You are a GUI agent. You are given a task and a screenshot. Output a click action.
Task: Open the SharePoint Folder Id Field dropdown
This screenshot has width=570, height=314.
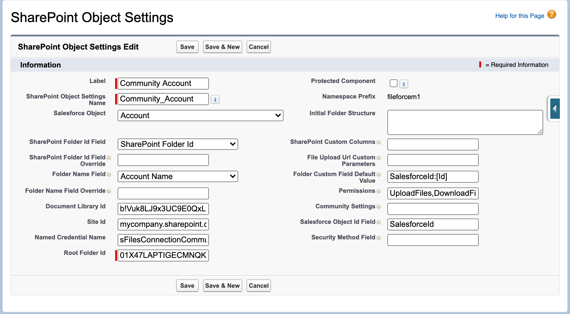[178, 144]
